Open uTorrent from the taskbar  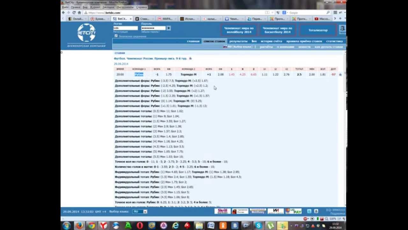270,226
